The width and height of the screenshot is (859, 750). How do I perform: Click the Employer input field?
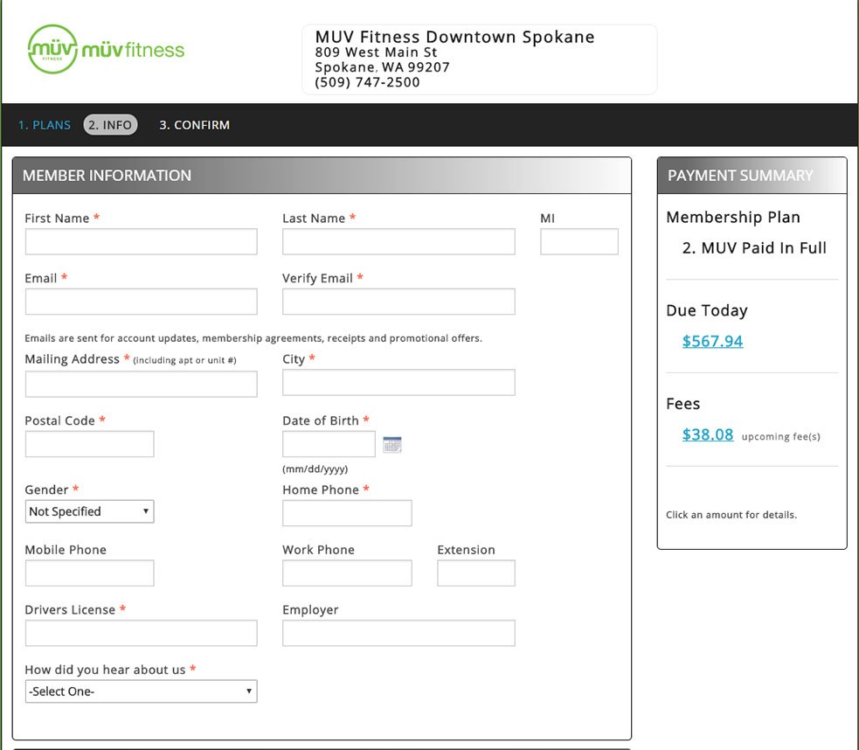(x=398, y=634)
